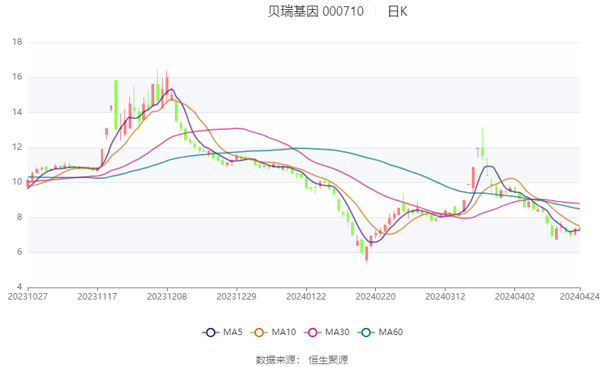Select the 20231229 x-axis date label
The height and width of the screenshot is (367, 604).
(237, 297)
